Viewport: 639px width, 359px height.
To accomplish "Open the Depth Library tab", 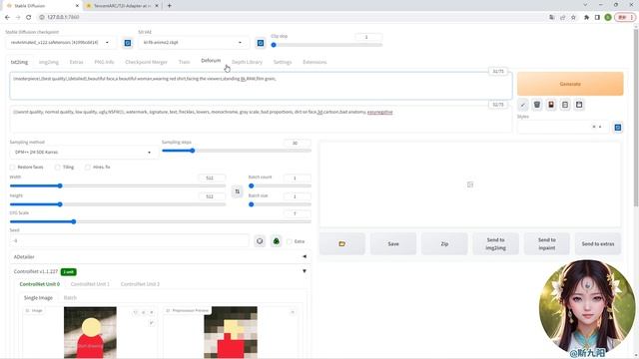I will (x=247, y=62).
